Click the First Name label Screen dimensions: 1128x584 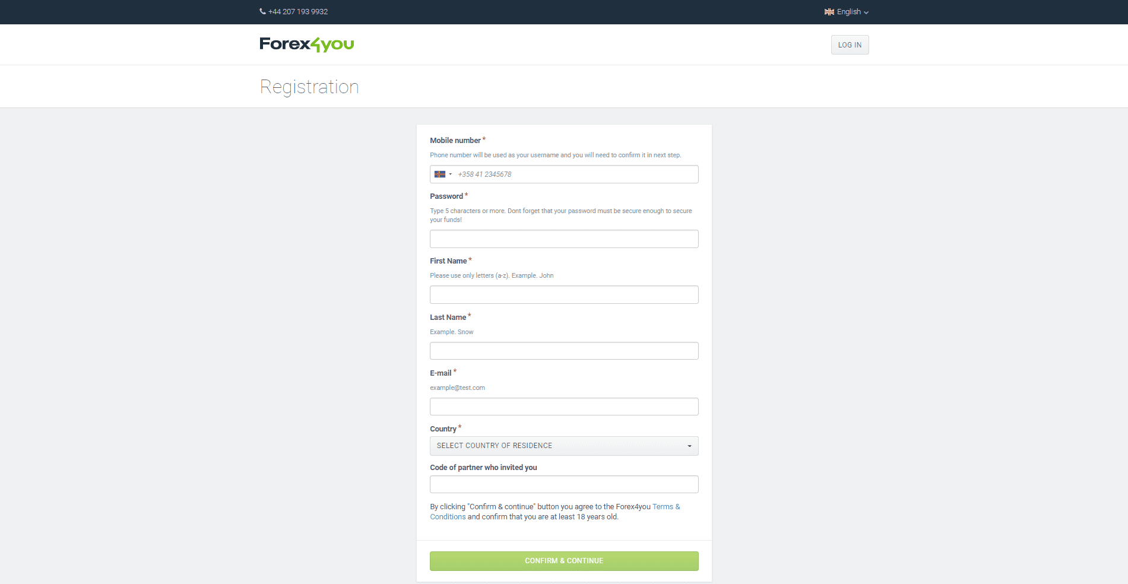[448, 261]
